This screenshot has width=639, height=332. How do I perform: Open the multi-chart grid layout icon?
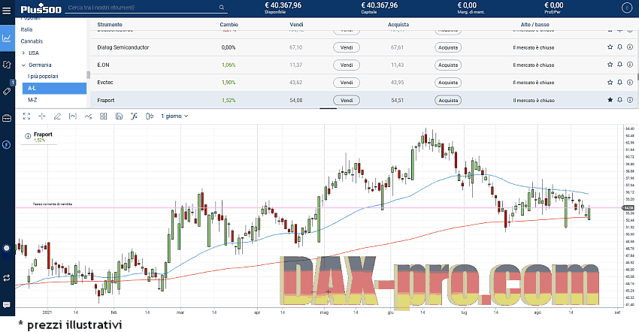click(104, 116)
